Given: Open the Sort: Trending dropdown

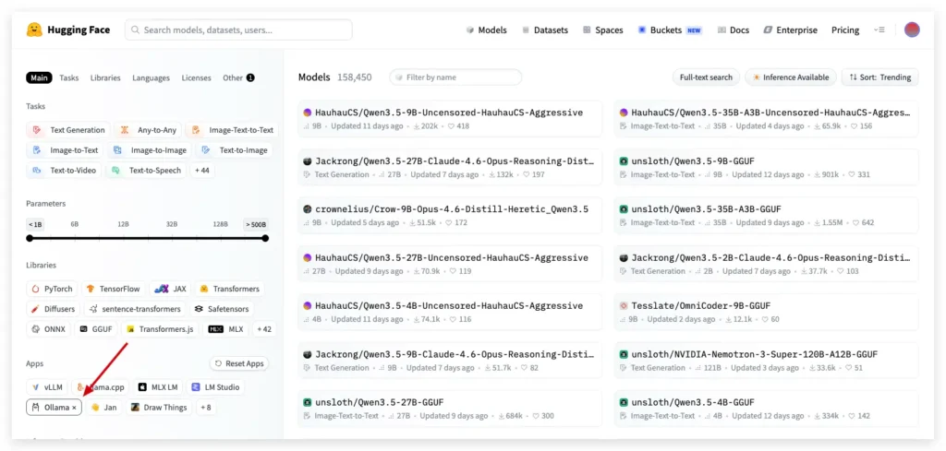Looking at the screenshot, I should [880, 77].
